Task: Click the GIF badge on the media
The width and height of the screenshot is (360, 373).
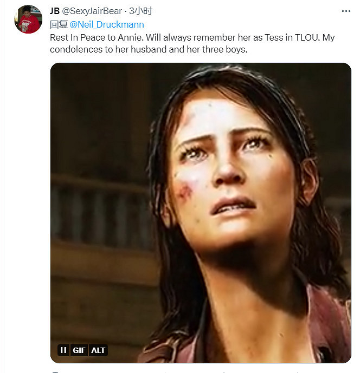Action: tap(79, 350)
